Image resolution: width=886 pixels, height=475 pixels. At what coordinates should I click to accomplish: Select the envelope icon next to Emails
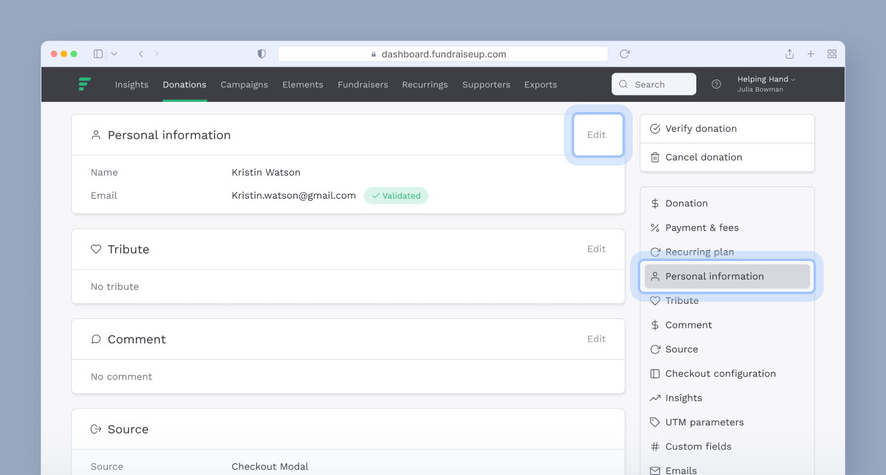[x=655, y=470]
